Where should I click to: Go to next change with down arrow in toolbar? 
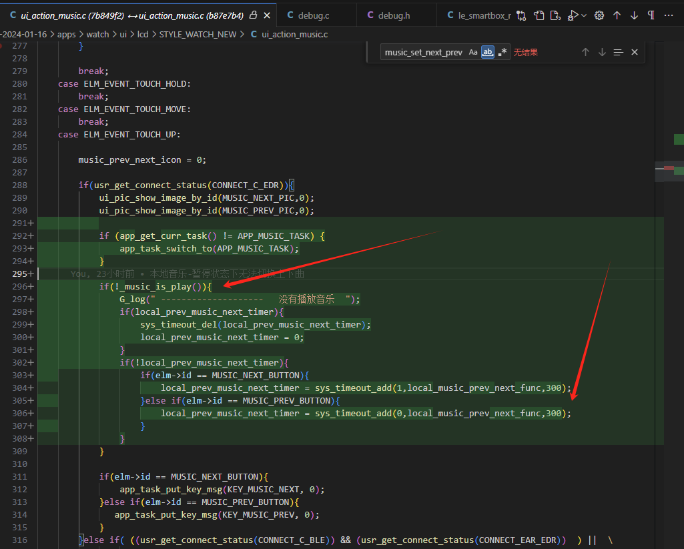tap(634, 16)
